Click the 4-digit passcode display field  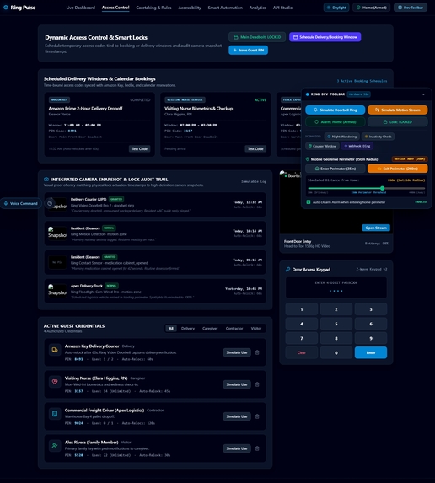[x=336, y=287]
